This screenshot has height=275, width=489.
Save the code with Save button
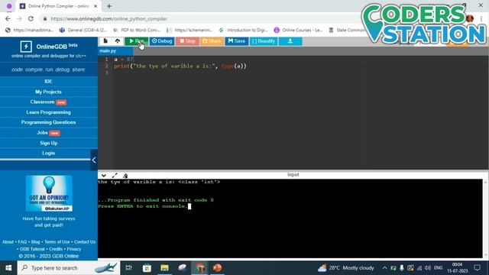pos(237,41)
